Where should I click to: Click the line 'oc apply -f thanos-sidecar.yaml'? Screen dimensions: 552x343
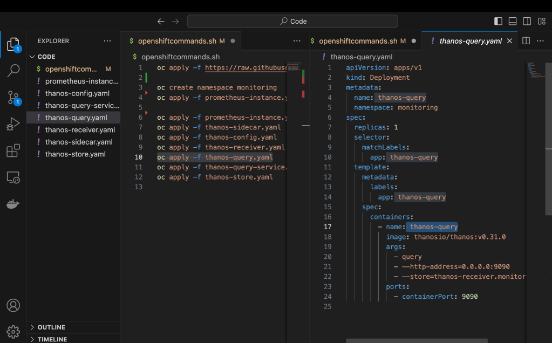pyautogui.click(x=219, y=127)
